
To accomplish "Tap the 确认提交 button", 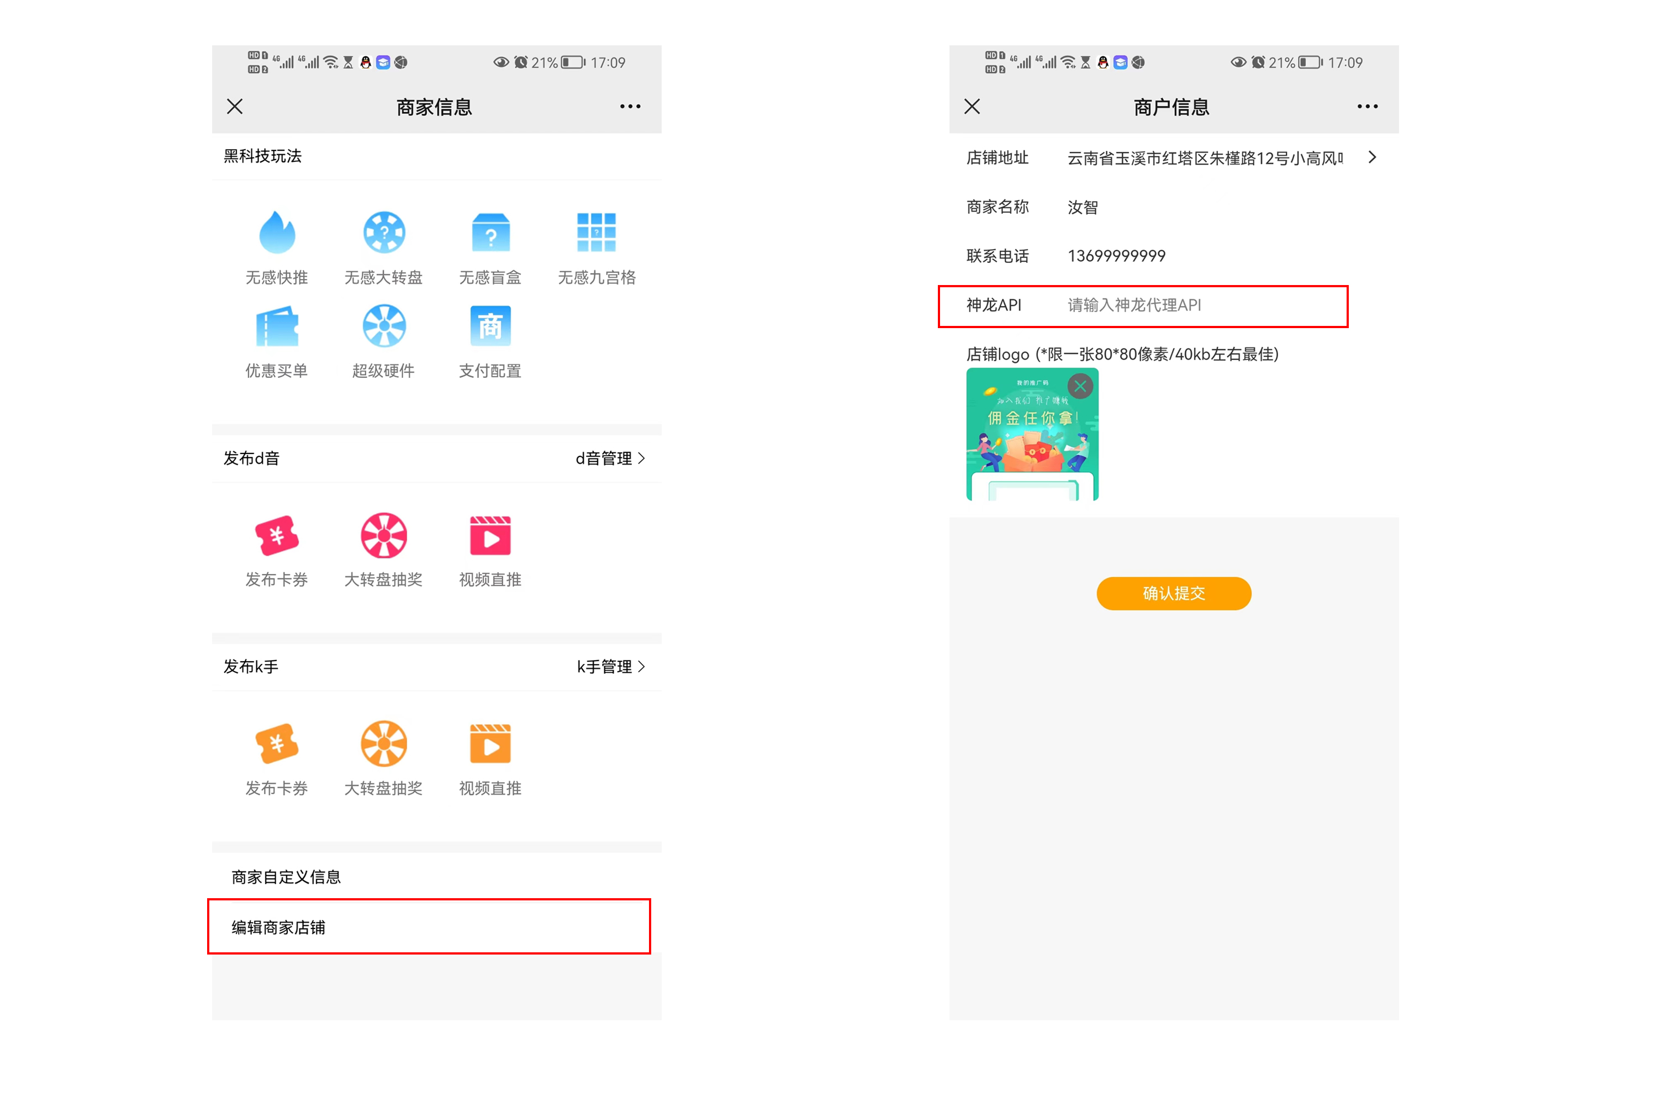I will pos(1174,593).
